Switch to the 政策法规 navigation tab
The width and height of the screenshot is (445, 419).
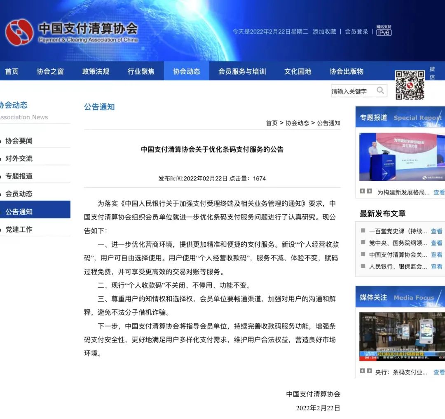pos(96,71)
